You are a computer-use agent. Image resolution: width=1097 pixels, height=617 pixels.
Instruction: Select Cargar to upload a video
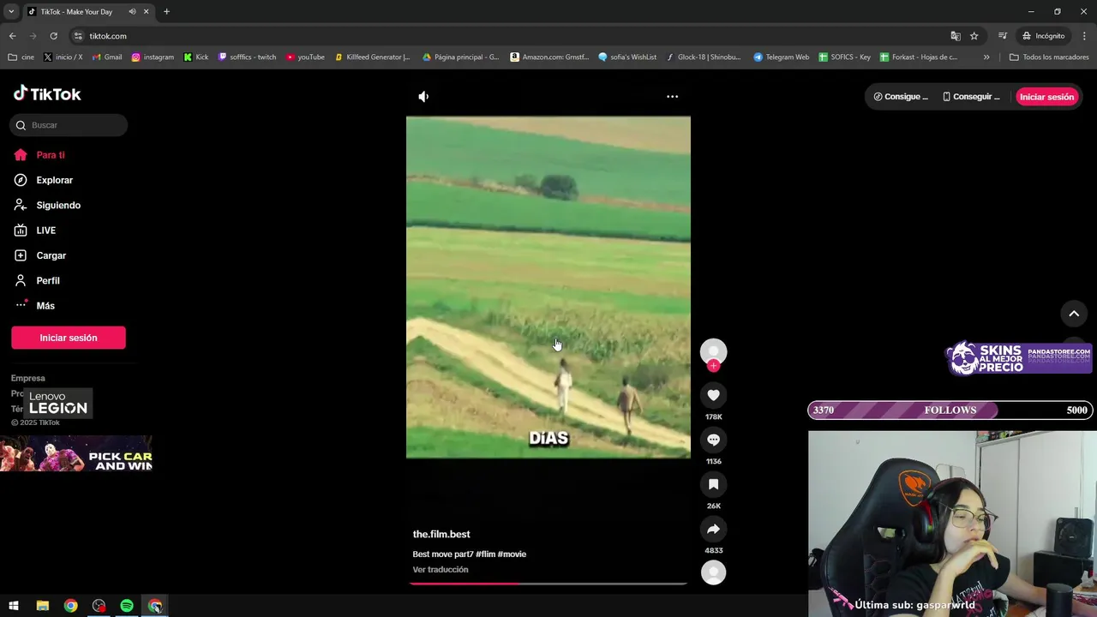(x=51, y=255)
